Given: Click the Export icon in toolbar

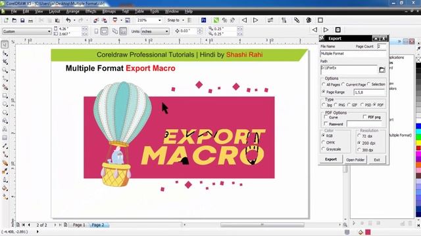Looking at the screenshot, I should tap(104, 20).
